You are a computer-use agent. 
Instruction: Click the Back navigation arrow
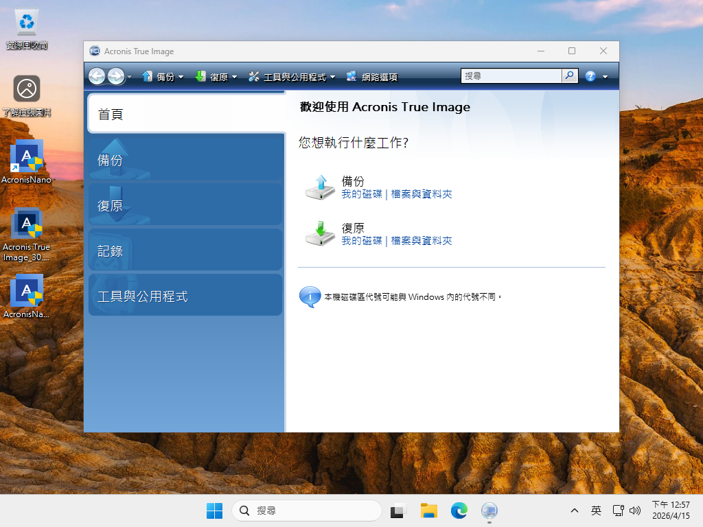tap(97, 77)
